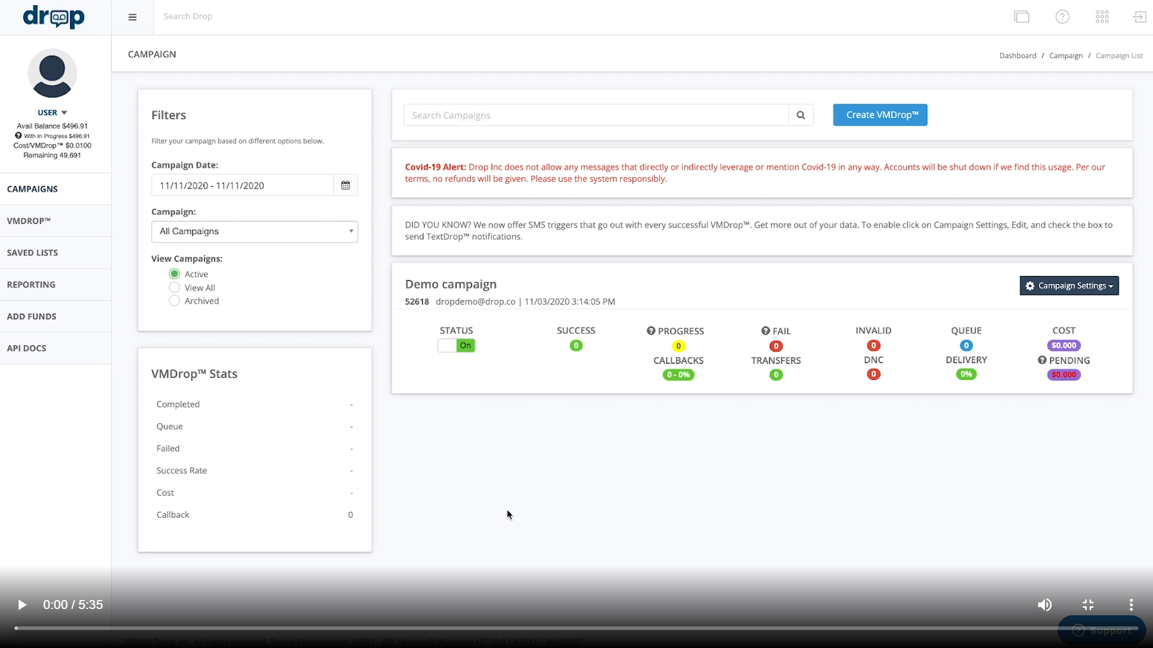
Task: Open SAVED LISTS from the sidebar
Action: [x=32, y=252]
